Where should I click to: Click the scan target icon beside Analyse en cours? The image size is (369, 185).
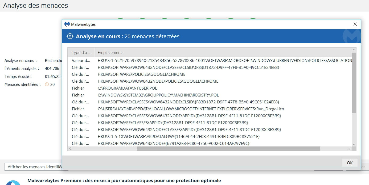70,36
